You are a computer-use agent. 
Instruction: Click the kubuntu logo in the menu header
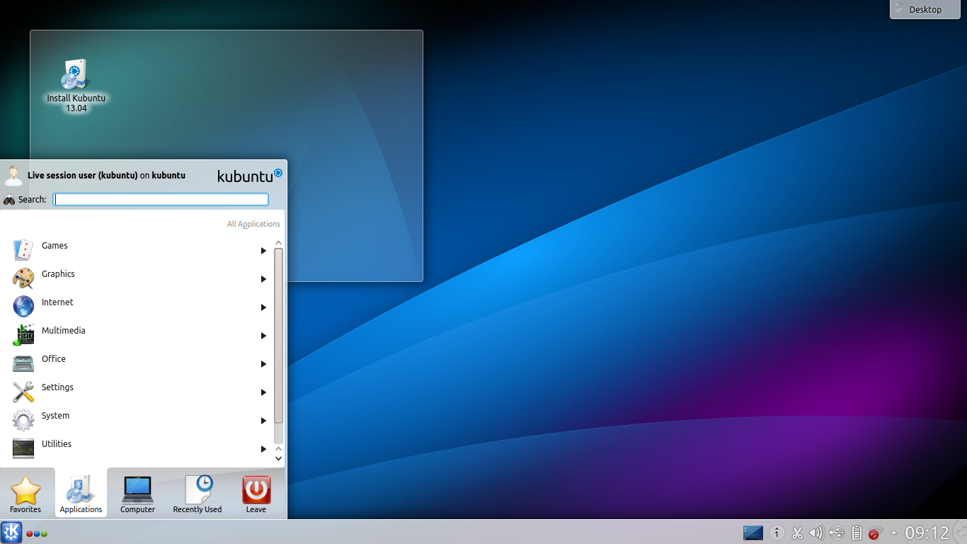[x=250, y=176]
